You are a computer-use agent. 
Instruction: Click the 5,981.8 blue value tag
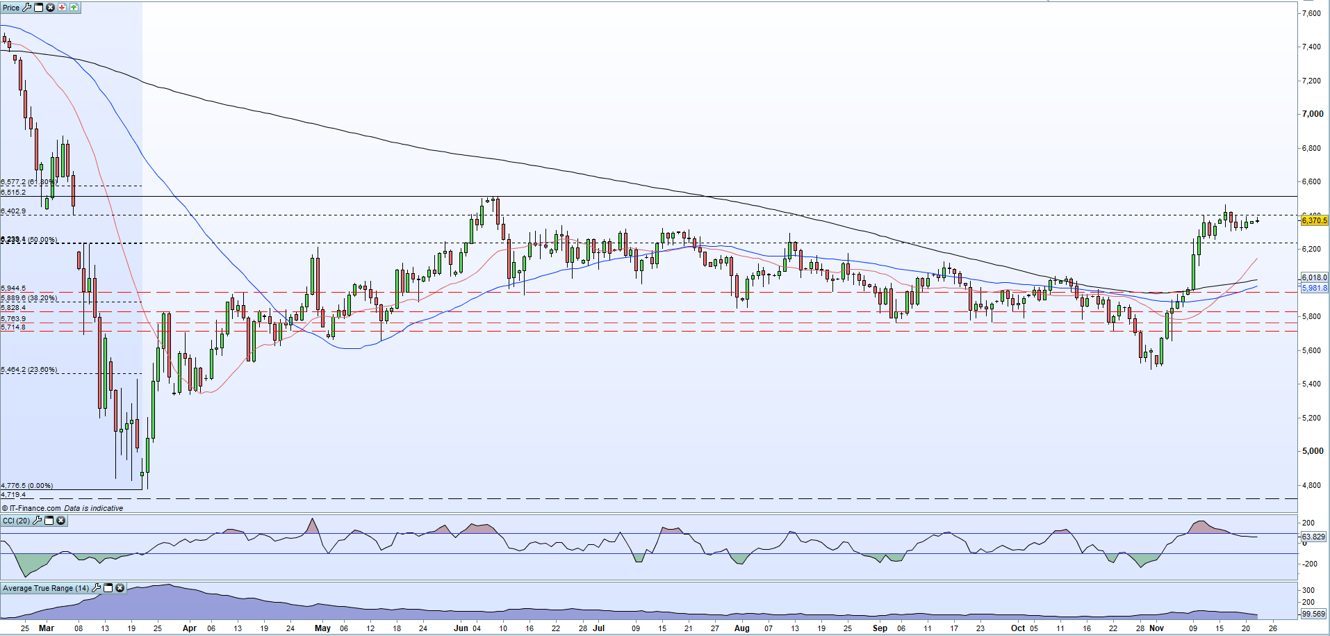point(1314,288)
